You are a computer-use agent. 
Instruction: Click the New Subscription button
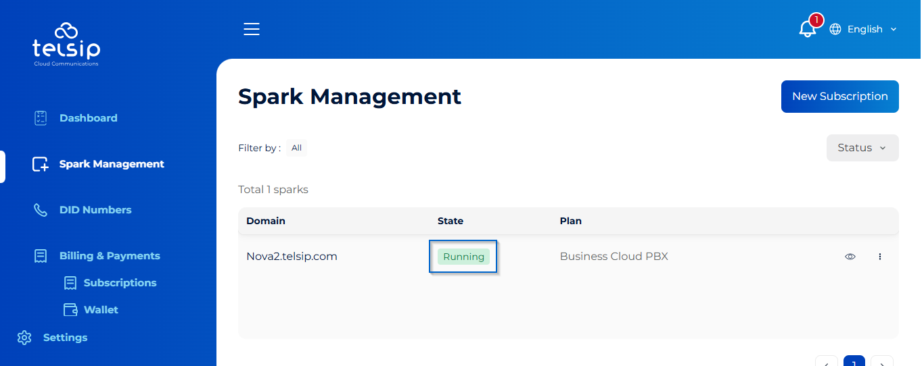click(x=839, y=97)
